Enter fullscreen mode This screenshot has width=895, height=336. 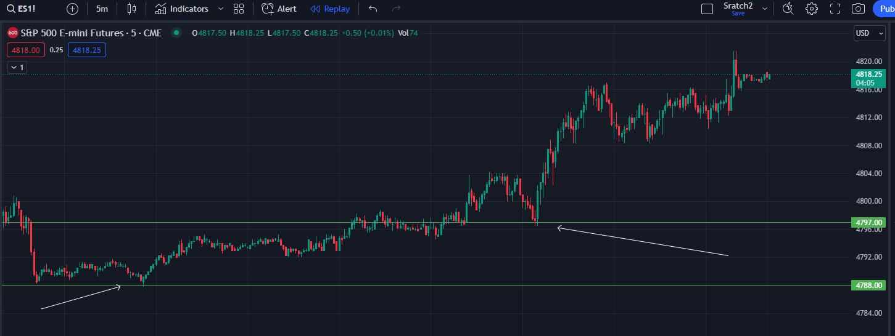pyautogui.click(x=835, y=9)
